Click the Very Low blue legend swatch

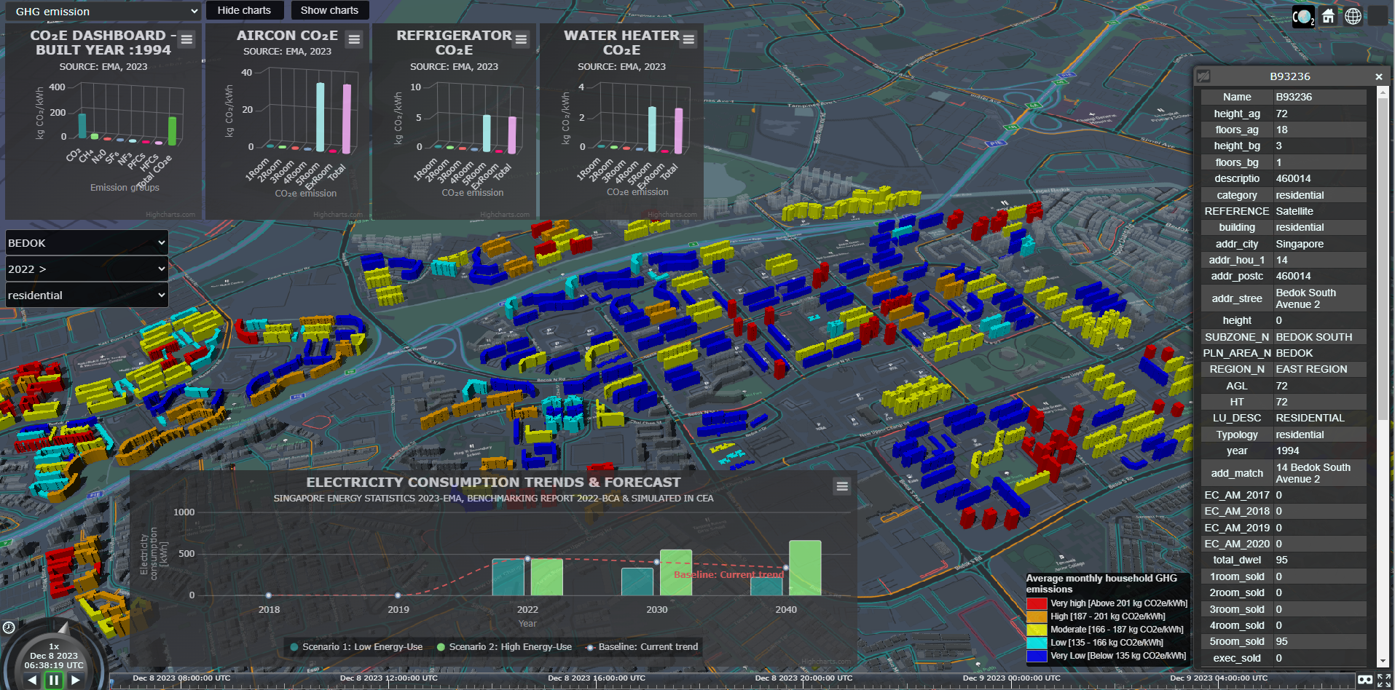point(1037,656)
